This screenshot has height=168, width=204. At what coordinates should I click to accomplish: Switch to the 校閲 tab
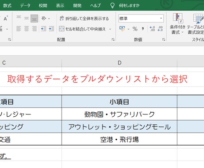tap(43, 6)
